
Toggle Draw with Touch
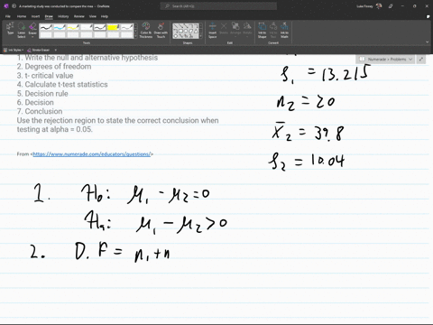161,30
